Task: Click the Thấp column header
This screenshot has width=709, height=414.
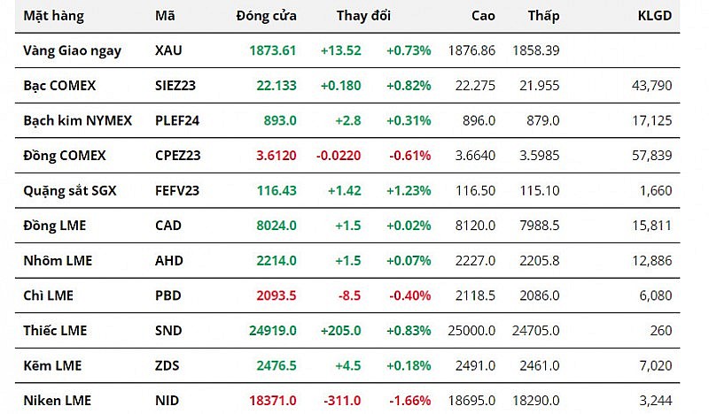Action: (543, 16)
